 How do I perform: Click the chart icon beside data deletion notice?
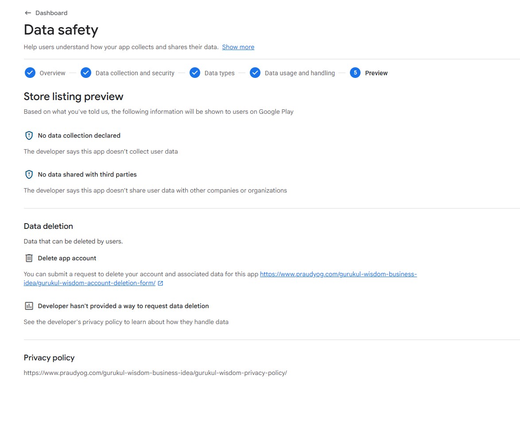29,306
